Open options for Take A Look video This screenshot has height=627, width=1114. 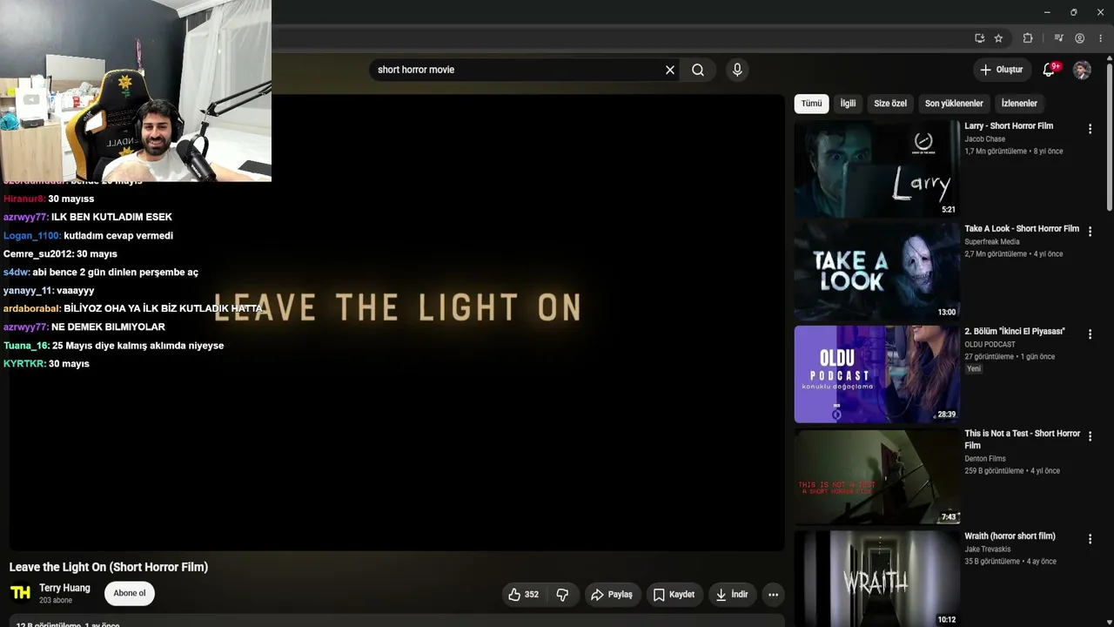pos(1090,232)
